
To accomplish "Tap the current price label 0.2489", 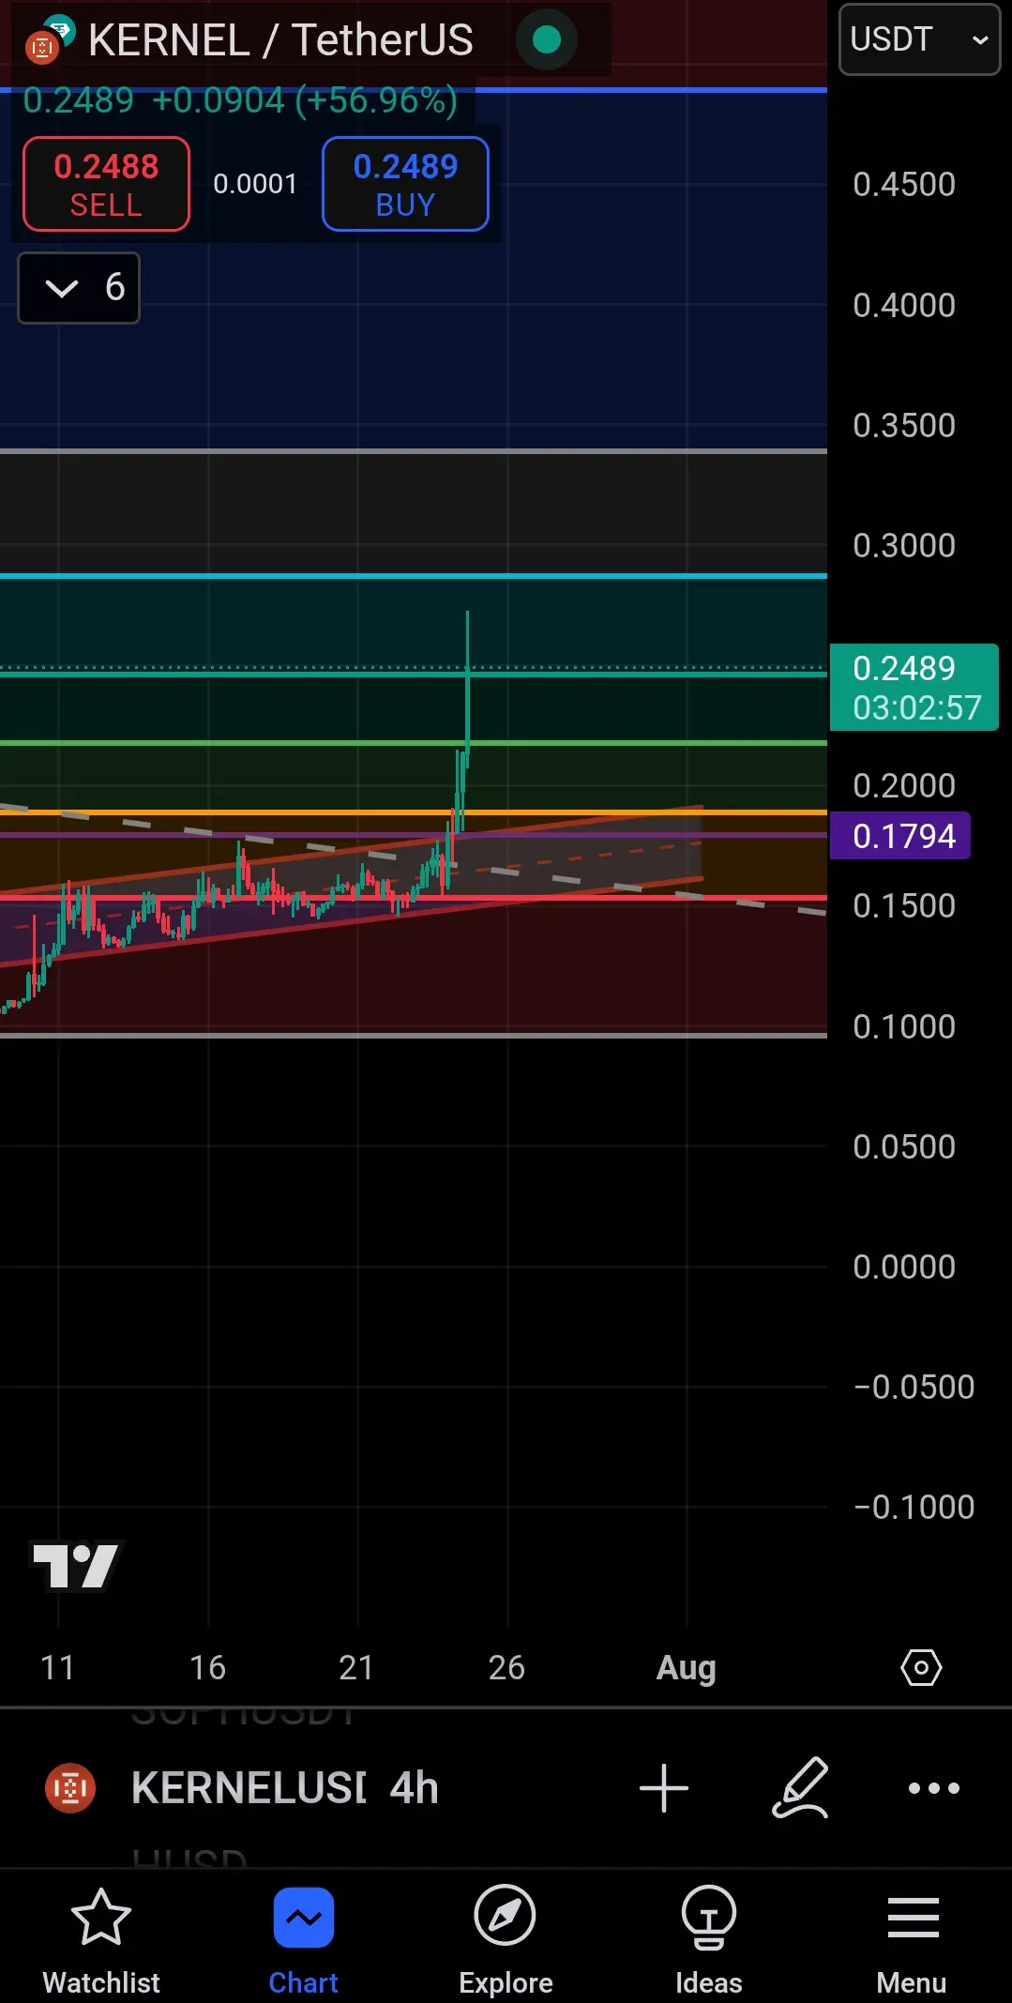I will point(914,688).
